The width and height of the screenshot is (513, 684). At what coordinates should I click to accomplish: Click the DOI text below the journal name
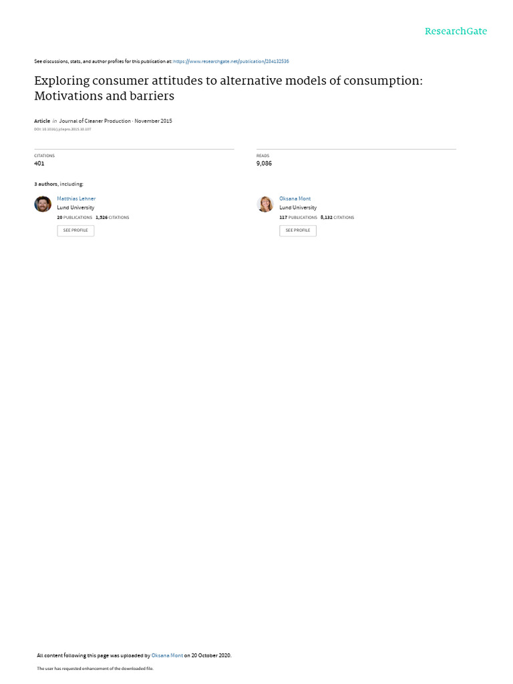click(63, 129)
